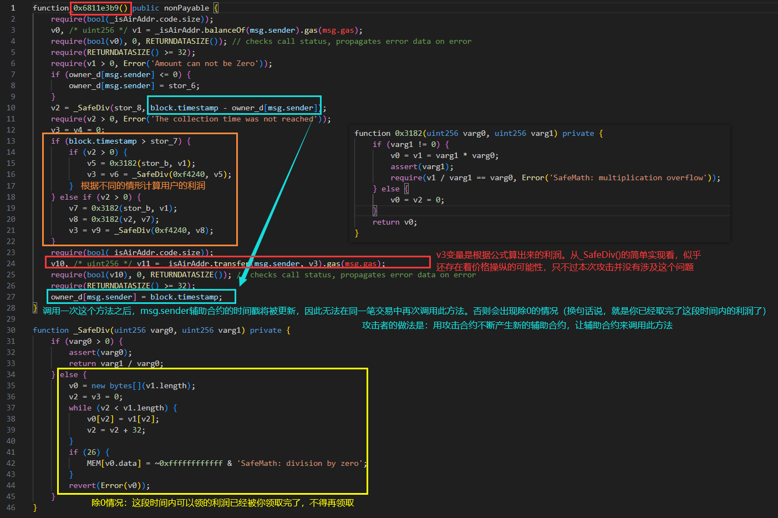Click line number 13 in the gutter
The height and width of the screenshot is (518, 778).
(x=11, y=141)
